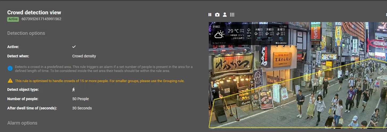The image size is (387, 132).
Task: Pause the live video stream
Action: pyautogui.click(x=210, y=15)
